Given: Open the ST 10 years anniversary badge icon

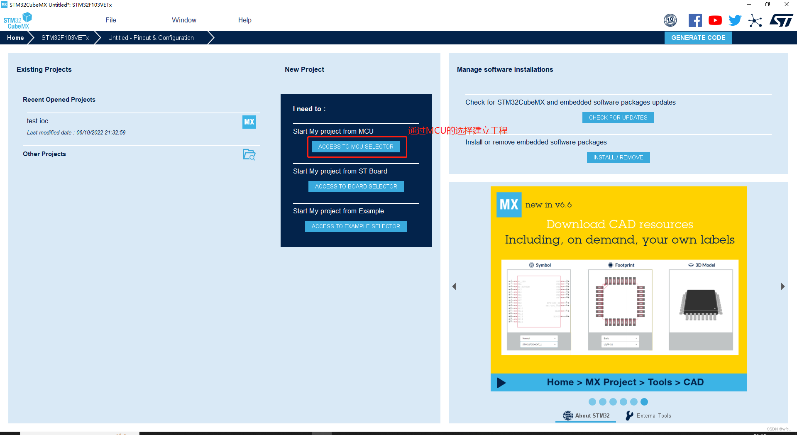Looking at the screenshot, I should click(x=670, y=20).
